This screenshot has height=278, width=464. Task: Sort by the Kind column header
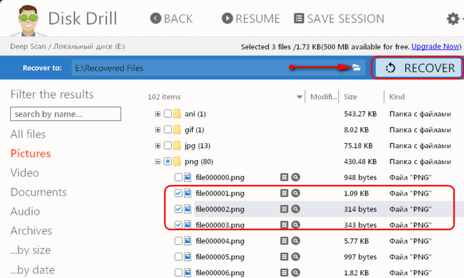(397, 97)
